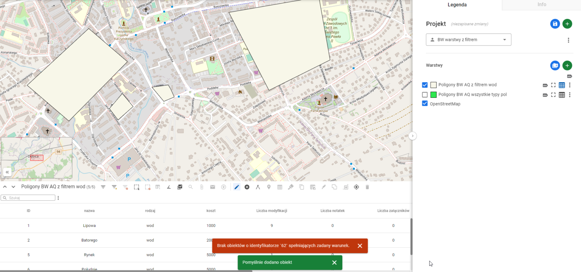Save the project with the blue disk icon

pyautogui.click(x=555, y=24)
